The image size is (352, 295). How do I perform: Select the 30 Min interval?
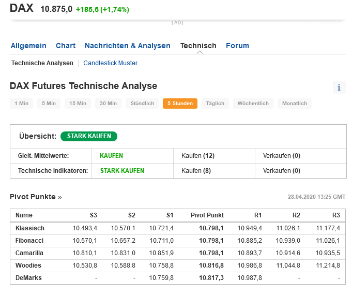pos(108,104)
